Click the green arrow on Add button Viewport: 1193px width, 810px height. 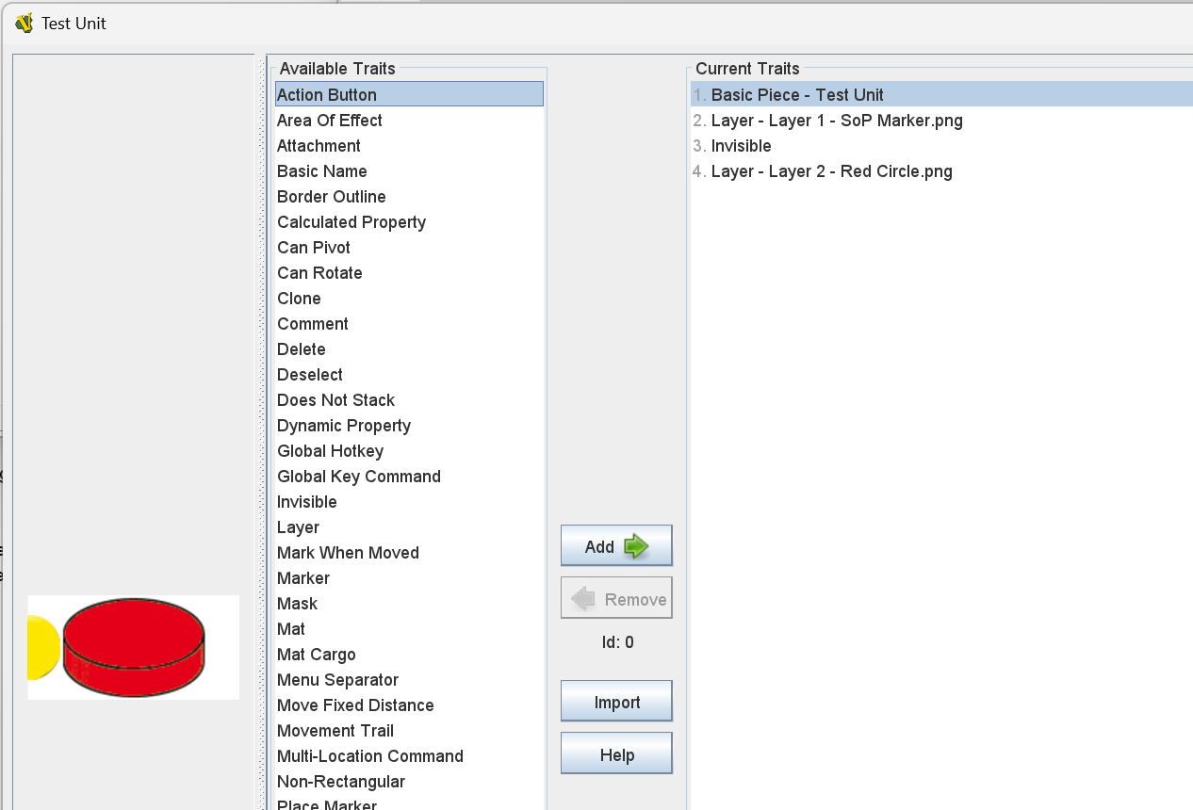pyautogui.click(x=636, y=546)
